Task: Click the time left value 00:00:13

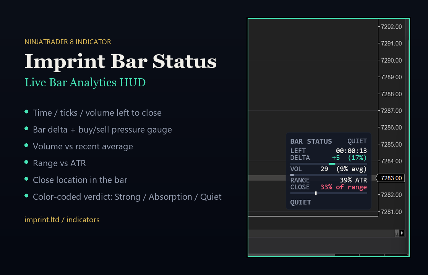Action: click(x=351, y=151)
